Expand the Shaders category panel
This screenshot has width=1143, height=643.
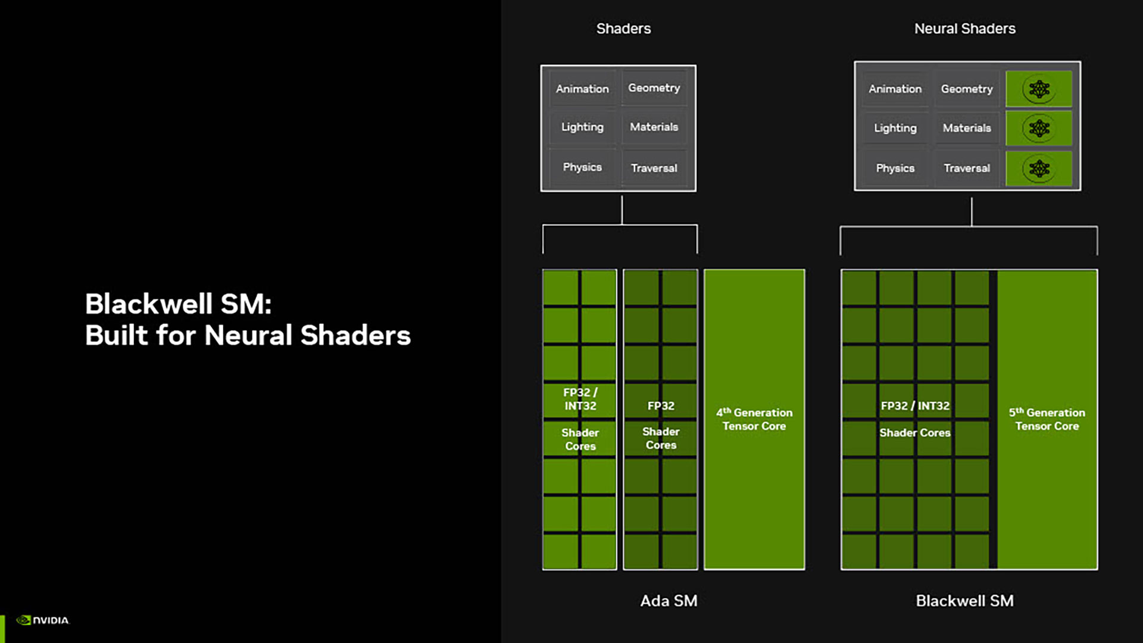[623, 28]
